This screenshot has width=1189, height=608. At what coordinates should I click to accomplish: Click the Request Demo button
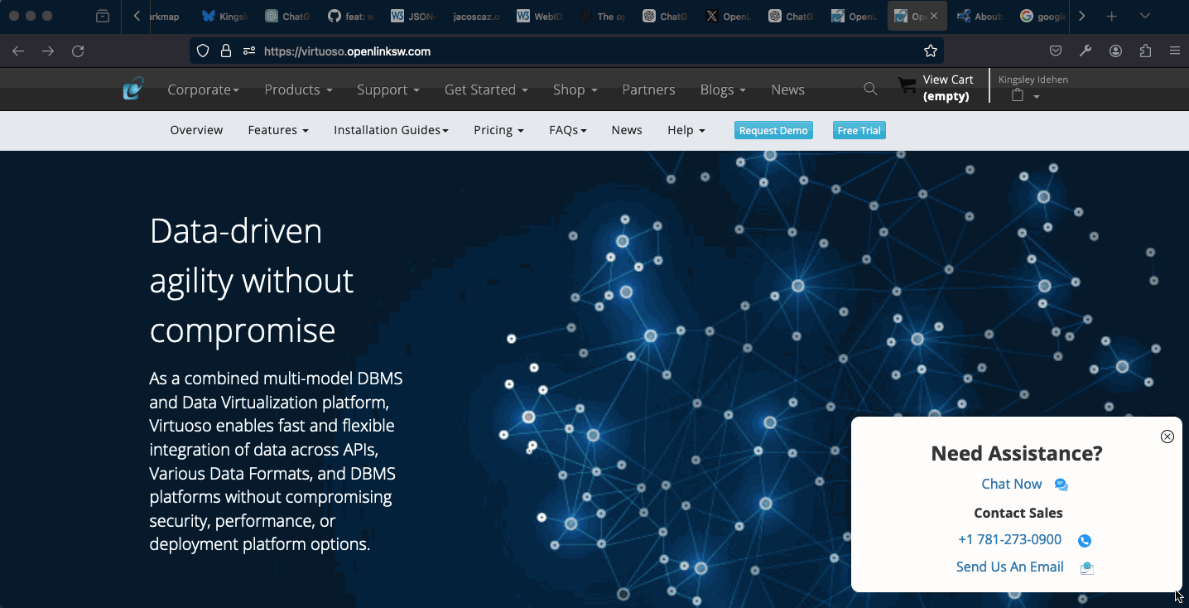coord(773,130)
